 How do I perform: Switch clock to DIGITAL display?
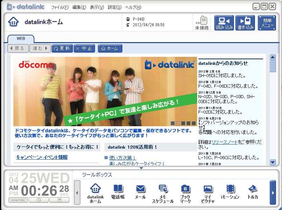tap(18, 200)
